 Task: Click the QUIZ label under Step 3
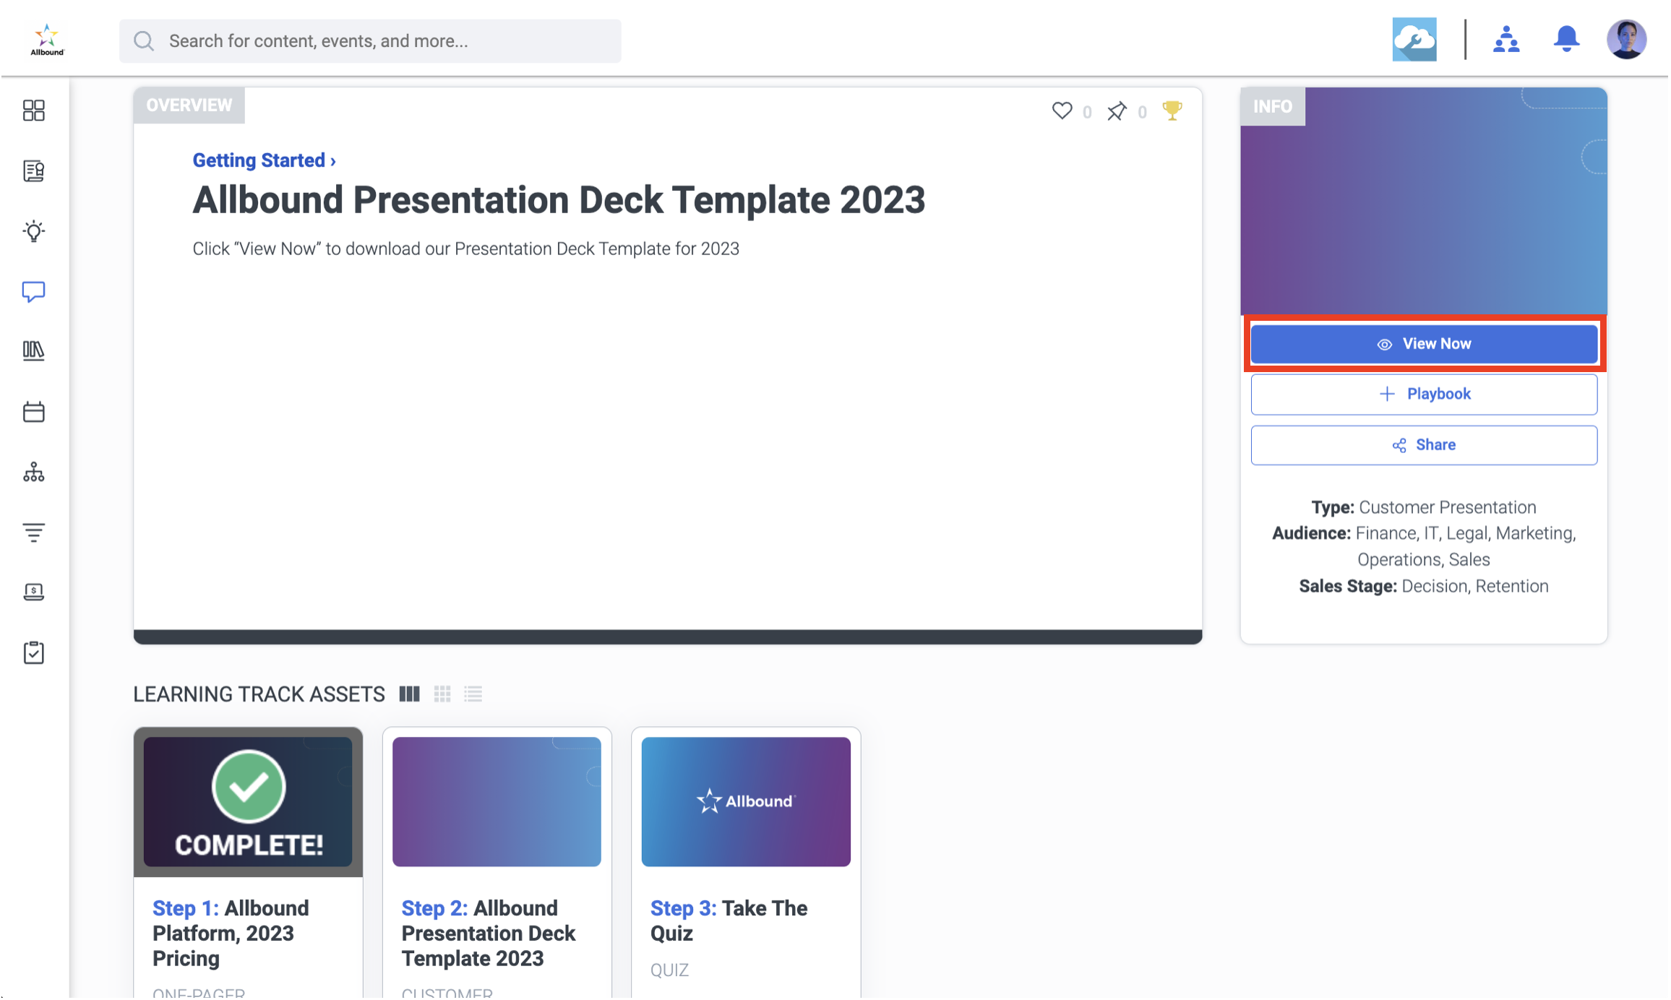coord(669,970)
